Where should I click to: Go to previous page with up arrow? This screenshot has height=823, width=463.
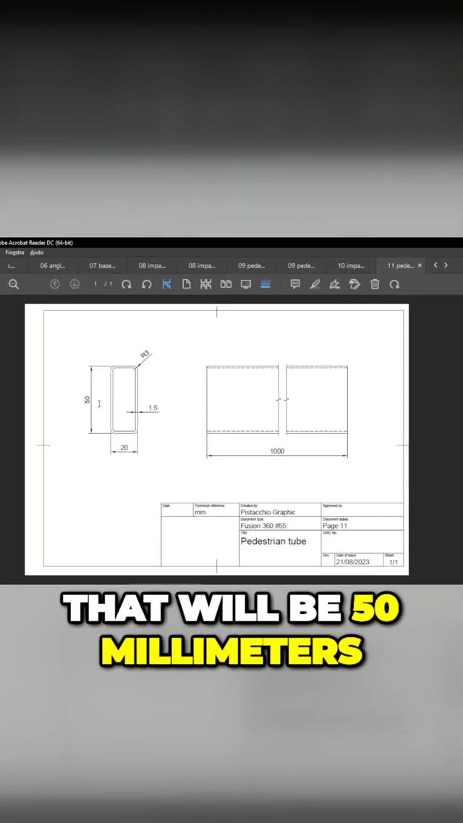(x=54, y=284)
